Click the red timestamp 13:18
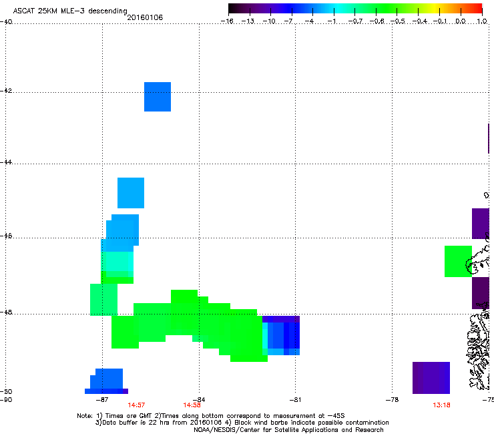 coord(441,405)
